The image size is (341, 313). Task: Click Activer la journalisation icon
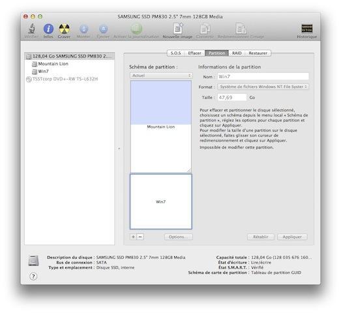[x=136, y=29]
